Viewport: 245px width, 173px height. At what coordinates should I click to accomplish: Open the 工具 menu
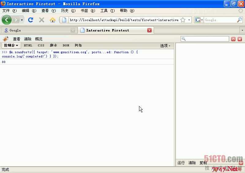107,11
